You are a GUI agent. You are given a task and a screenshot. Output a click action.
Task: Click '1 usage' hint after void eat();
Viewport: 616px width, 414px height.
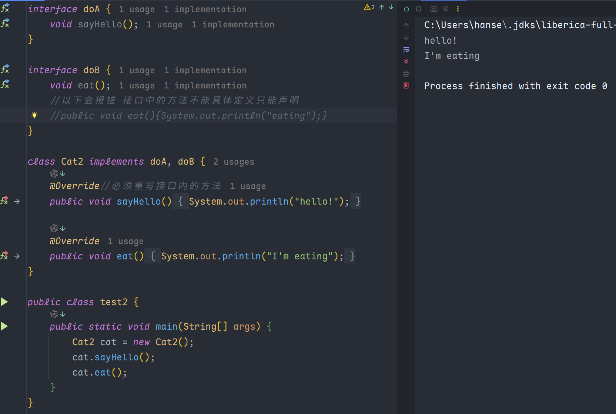[x=137, y=86]
